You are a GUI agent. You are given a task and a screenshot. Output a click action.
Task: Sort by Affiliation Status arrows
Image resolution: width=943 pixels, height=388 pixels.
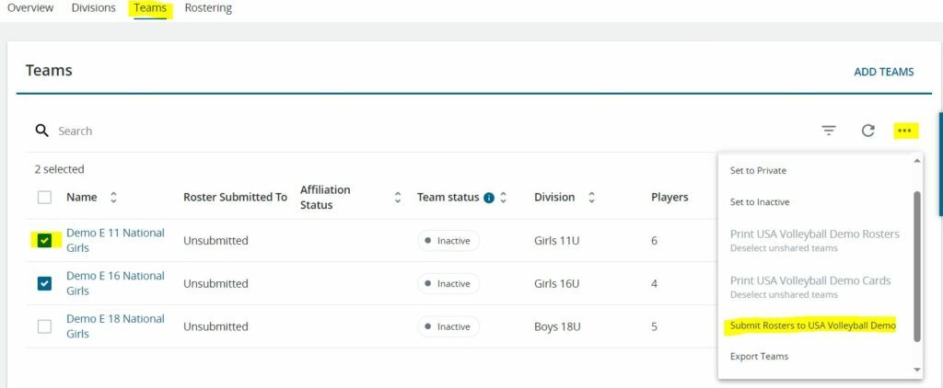coord(398,198)
